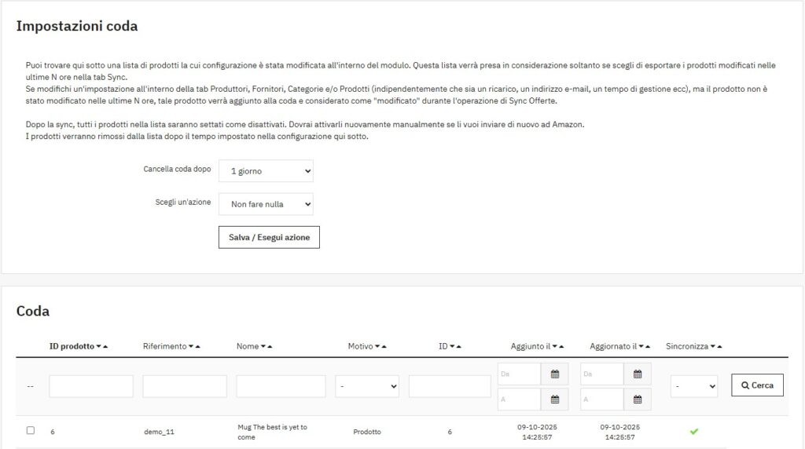Open Motivo filter dropdown

tap(367, 386)
